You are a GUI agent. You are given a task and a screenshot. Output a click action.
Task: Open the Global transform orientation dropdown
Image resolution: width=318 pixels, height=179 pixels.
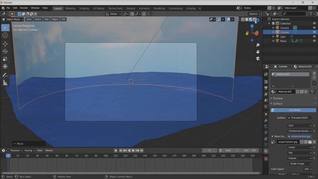click(113, 14)
